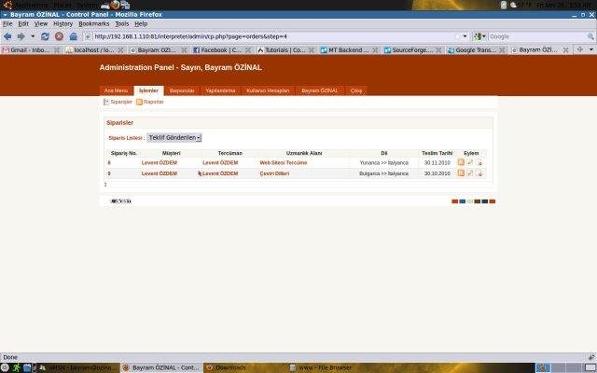The image size is (597, 373).
Task: Launch Firefox from the top panel icon
Action: [116, 5]
